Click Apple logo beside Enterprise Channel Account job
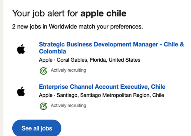 click(21, 91)
